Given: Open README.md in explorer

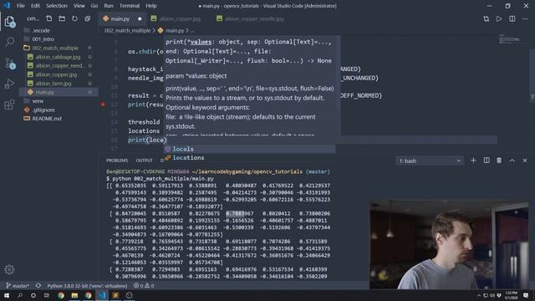Looking at the screenshot, I should coord(47,119).
